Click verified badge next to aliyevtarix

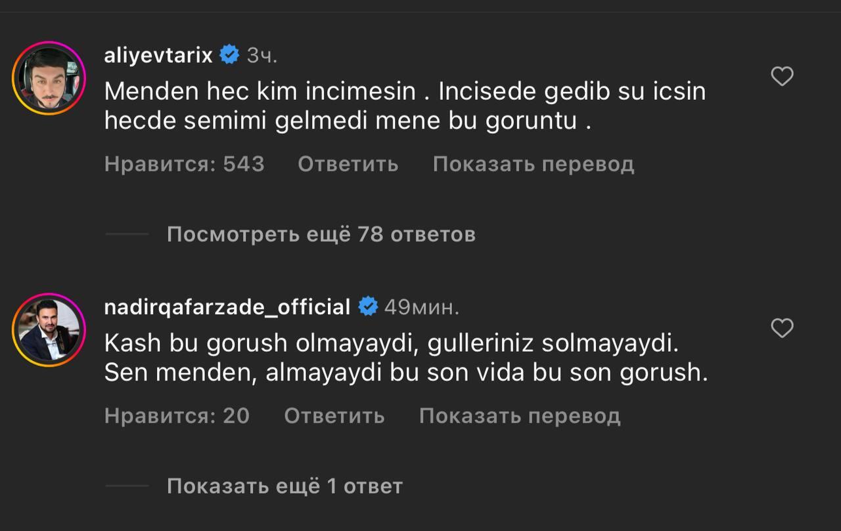229,56
